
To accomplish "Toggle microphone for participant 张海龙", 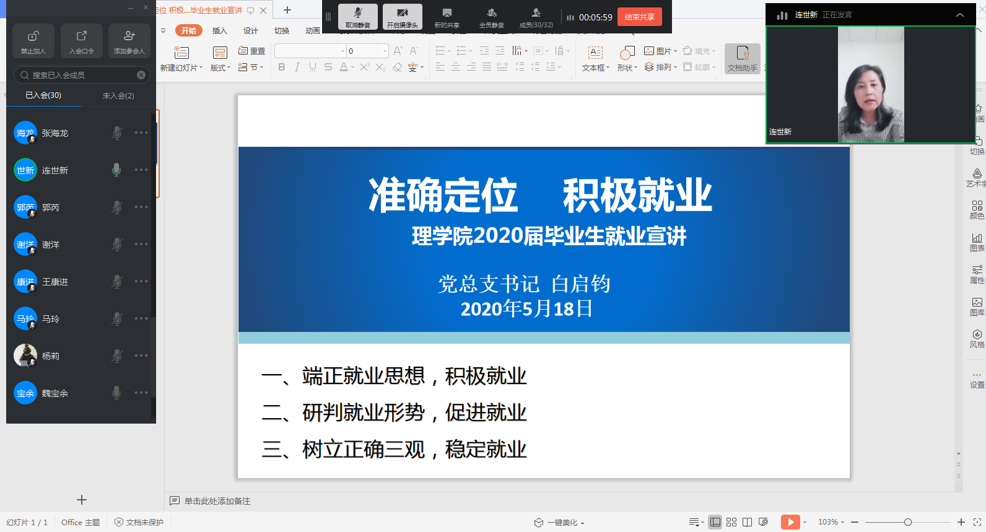I will [x=116, y=133].
